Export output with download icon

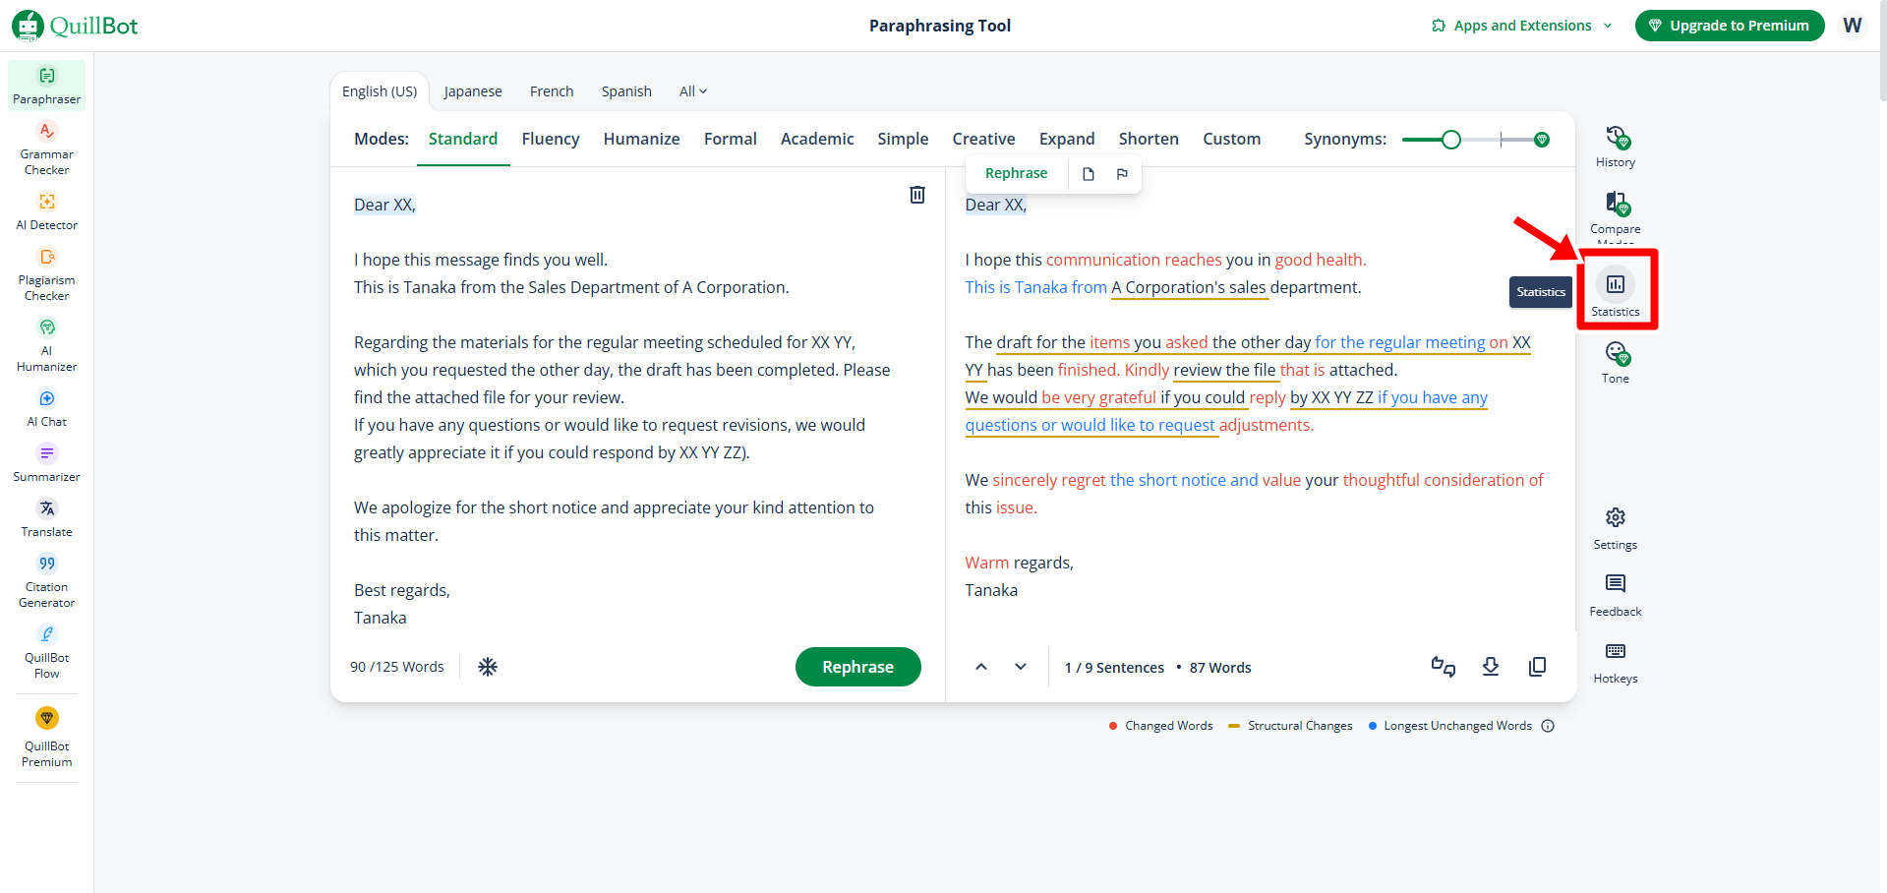pos(1491,667)
